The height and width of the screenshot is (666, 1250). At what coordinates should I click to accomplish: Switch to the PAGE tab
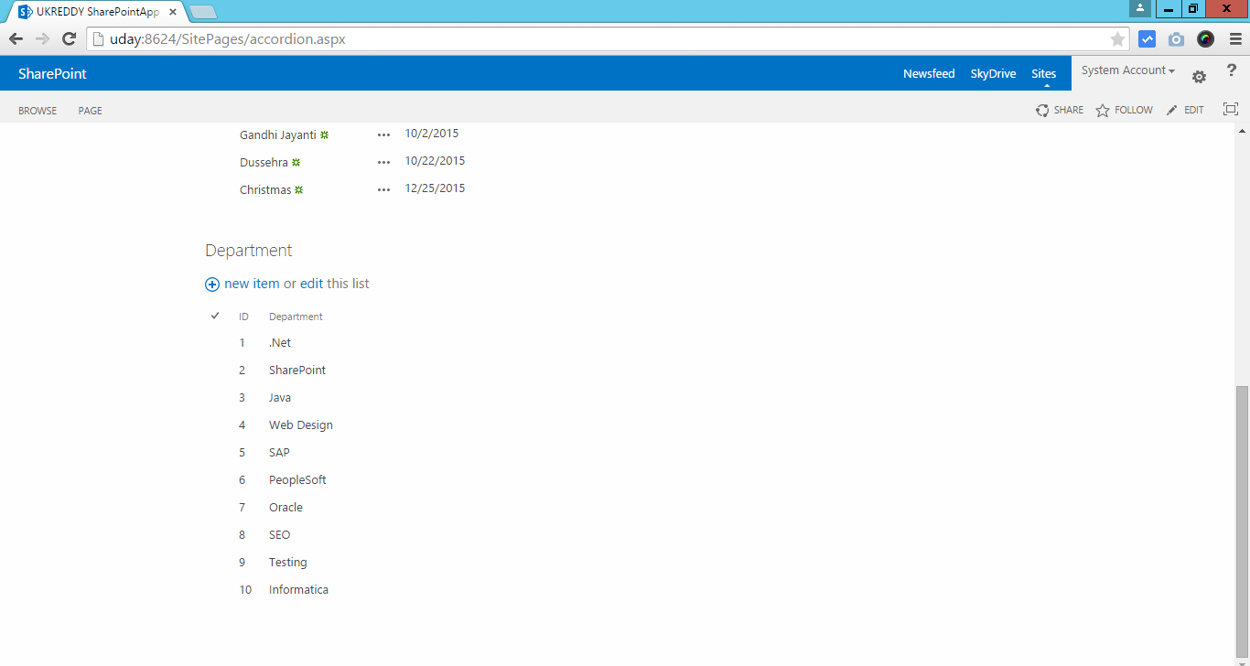(90, 110)
